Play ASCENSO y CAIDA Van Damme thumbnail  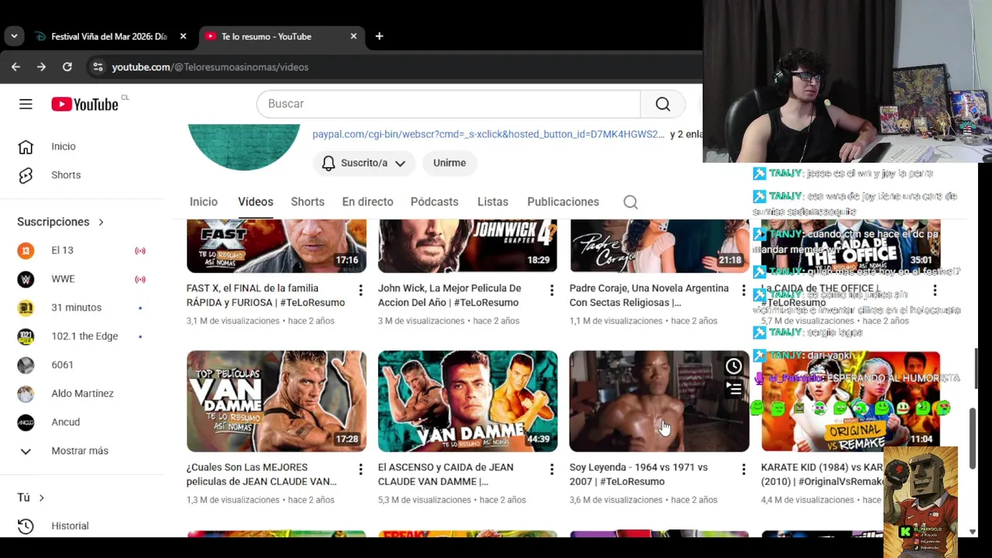(x=467, y=401)
